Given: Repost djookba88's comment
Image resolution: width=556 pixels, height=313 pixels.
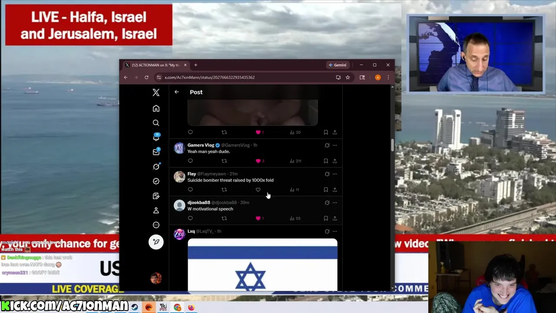Looking at the screenshot, I should (x=224, y=218).
